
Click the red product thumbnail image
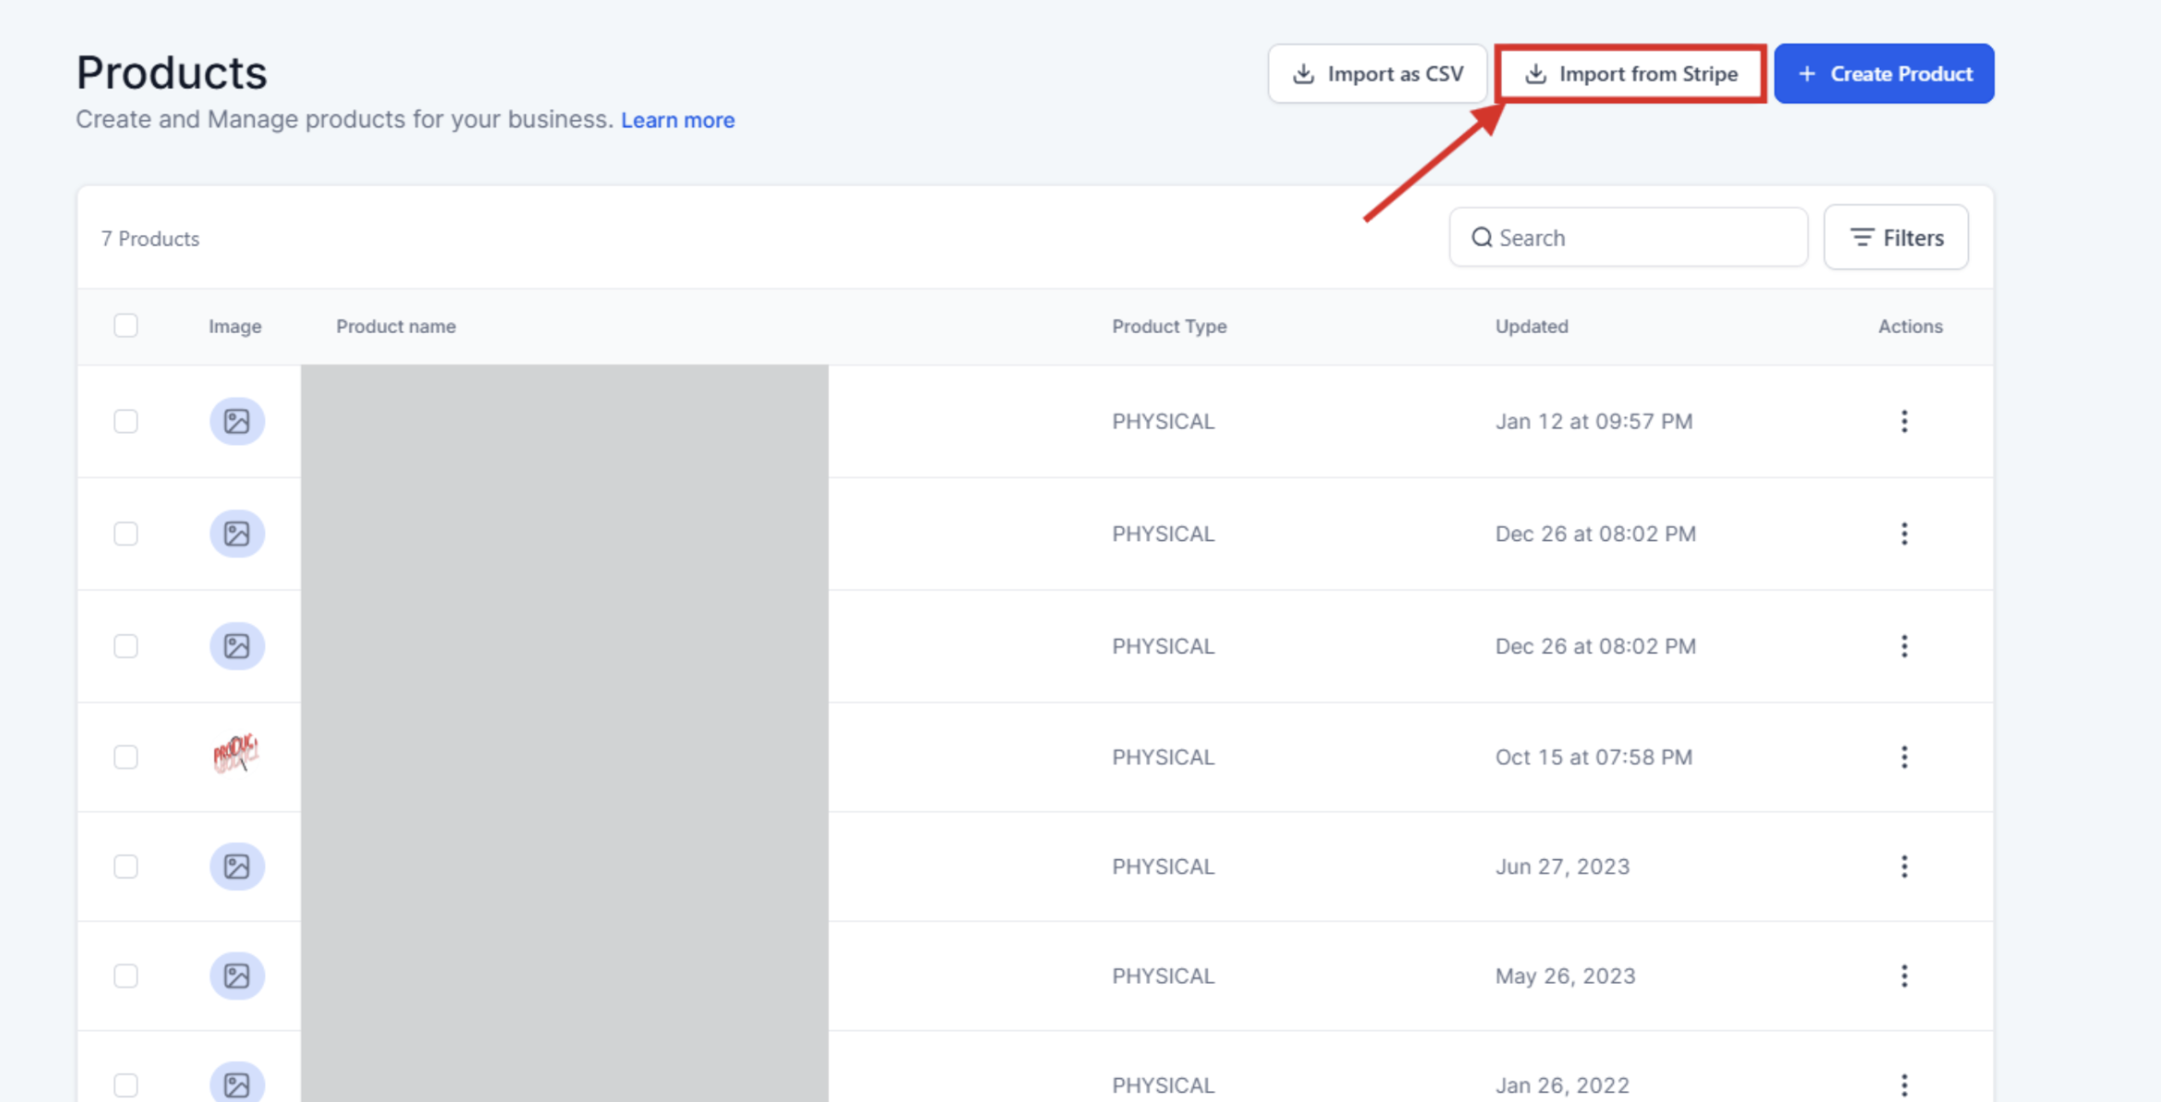click(236, 754)
